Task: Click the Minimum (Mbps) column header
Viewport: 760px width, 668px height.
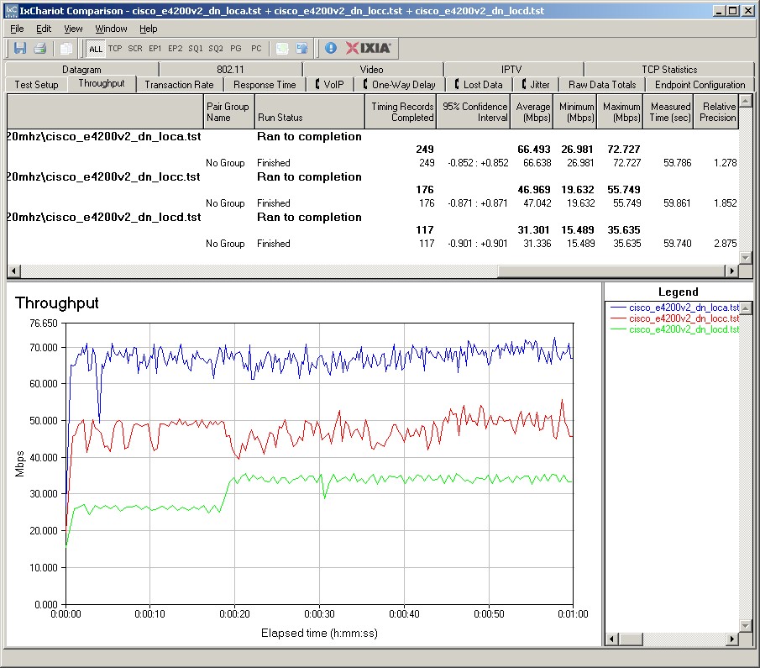Action: [x=575, y=112]
